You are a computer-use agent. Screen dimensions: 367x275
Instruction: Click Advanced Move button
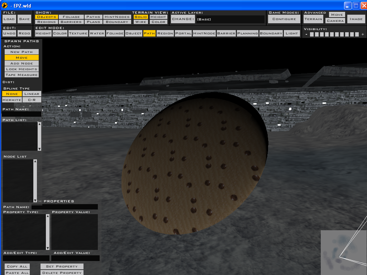click(x=337, y=15)
